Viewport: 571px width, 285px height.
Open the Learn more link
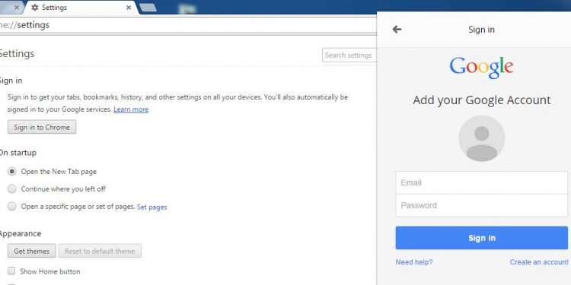(131, 109)
